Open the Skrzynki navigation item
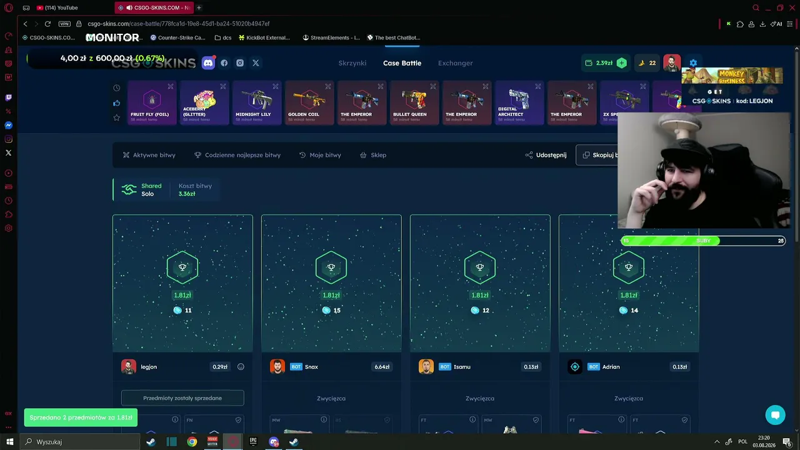The image size is (800, 450). 352,63
